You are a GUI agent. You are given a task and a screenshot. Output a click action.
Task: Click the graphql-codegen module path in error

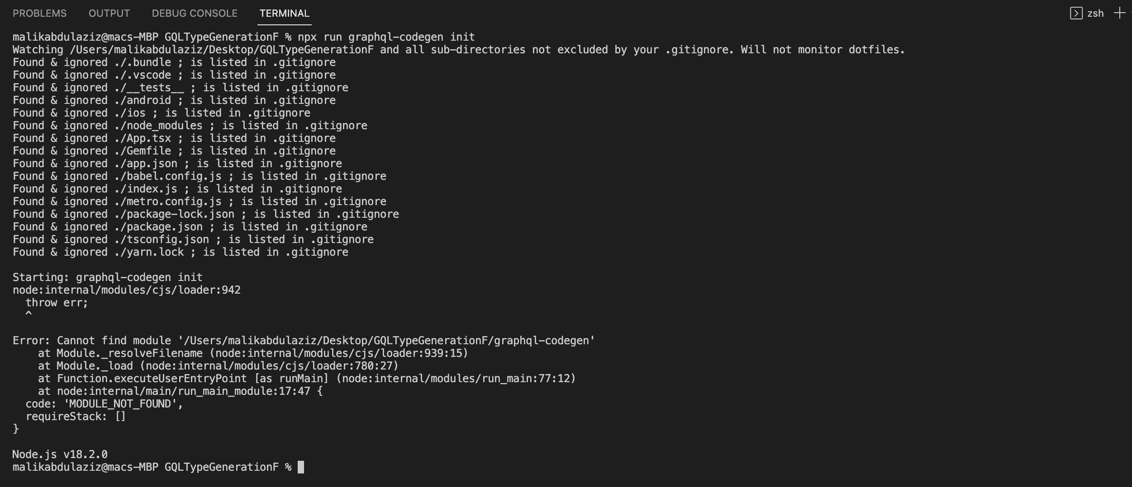(x=386, y=341)
